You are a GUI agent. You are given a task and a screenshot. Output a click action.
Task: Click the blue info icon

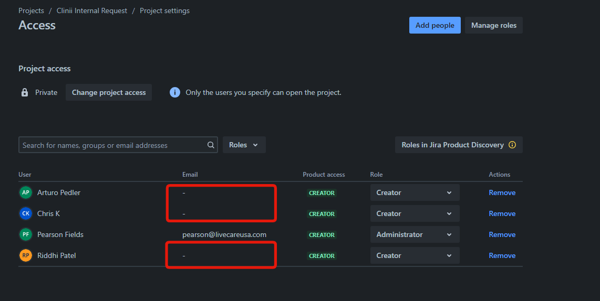[175, 92]
